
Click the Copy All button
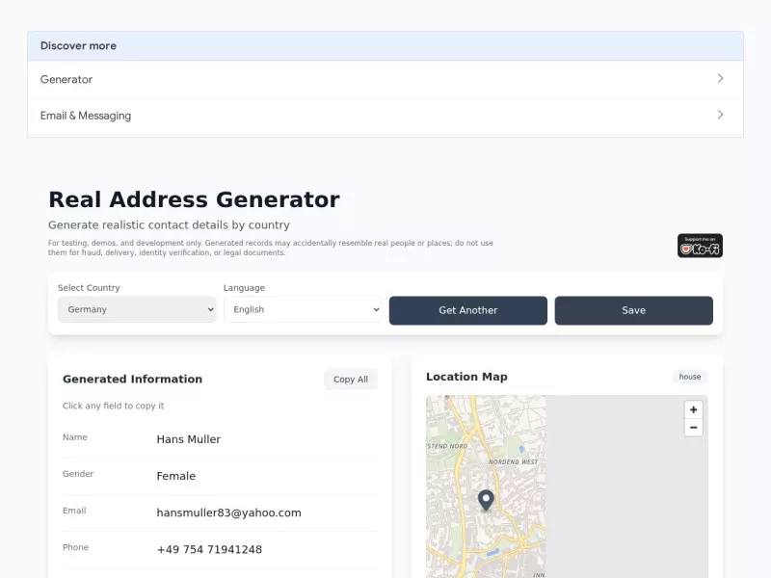tap(351, 380)
